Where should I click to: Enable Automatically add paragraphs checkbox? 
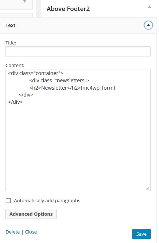(8, 200)
